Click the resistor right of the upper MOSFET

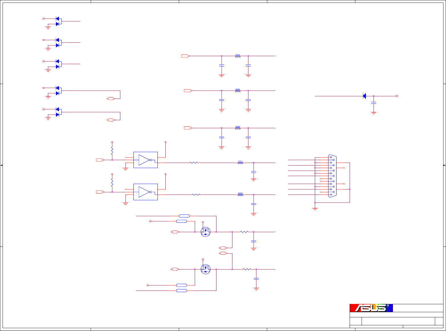[x=244, y=232]
